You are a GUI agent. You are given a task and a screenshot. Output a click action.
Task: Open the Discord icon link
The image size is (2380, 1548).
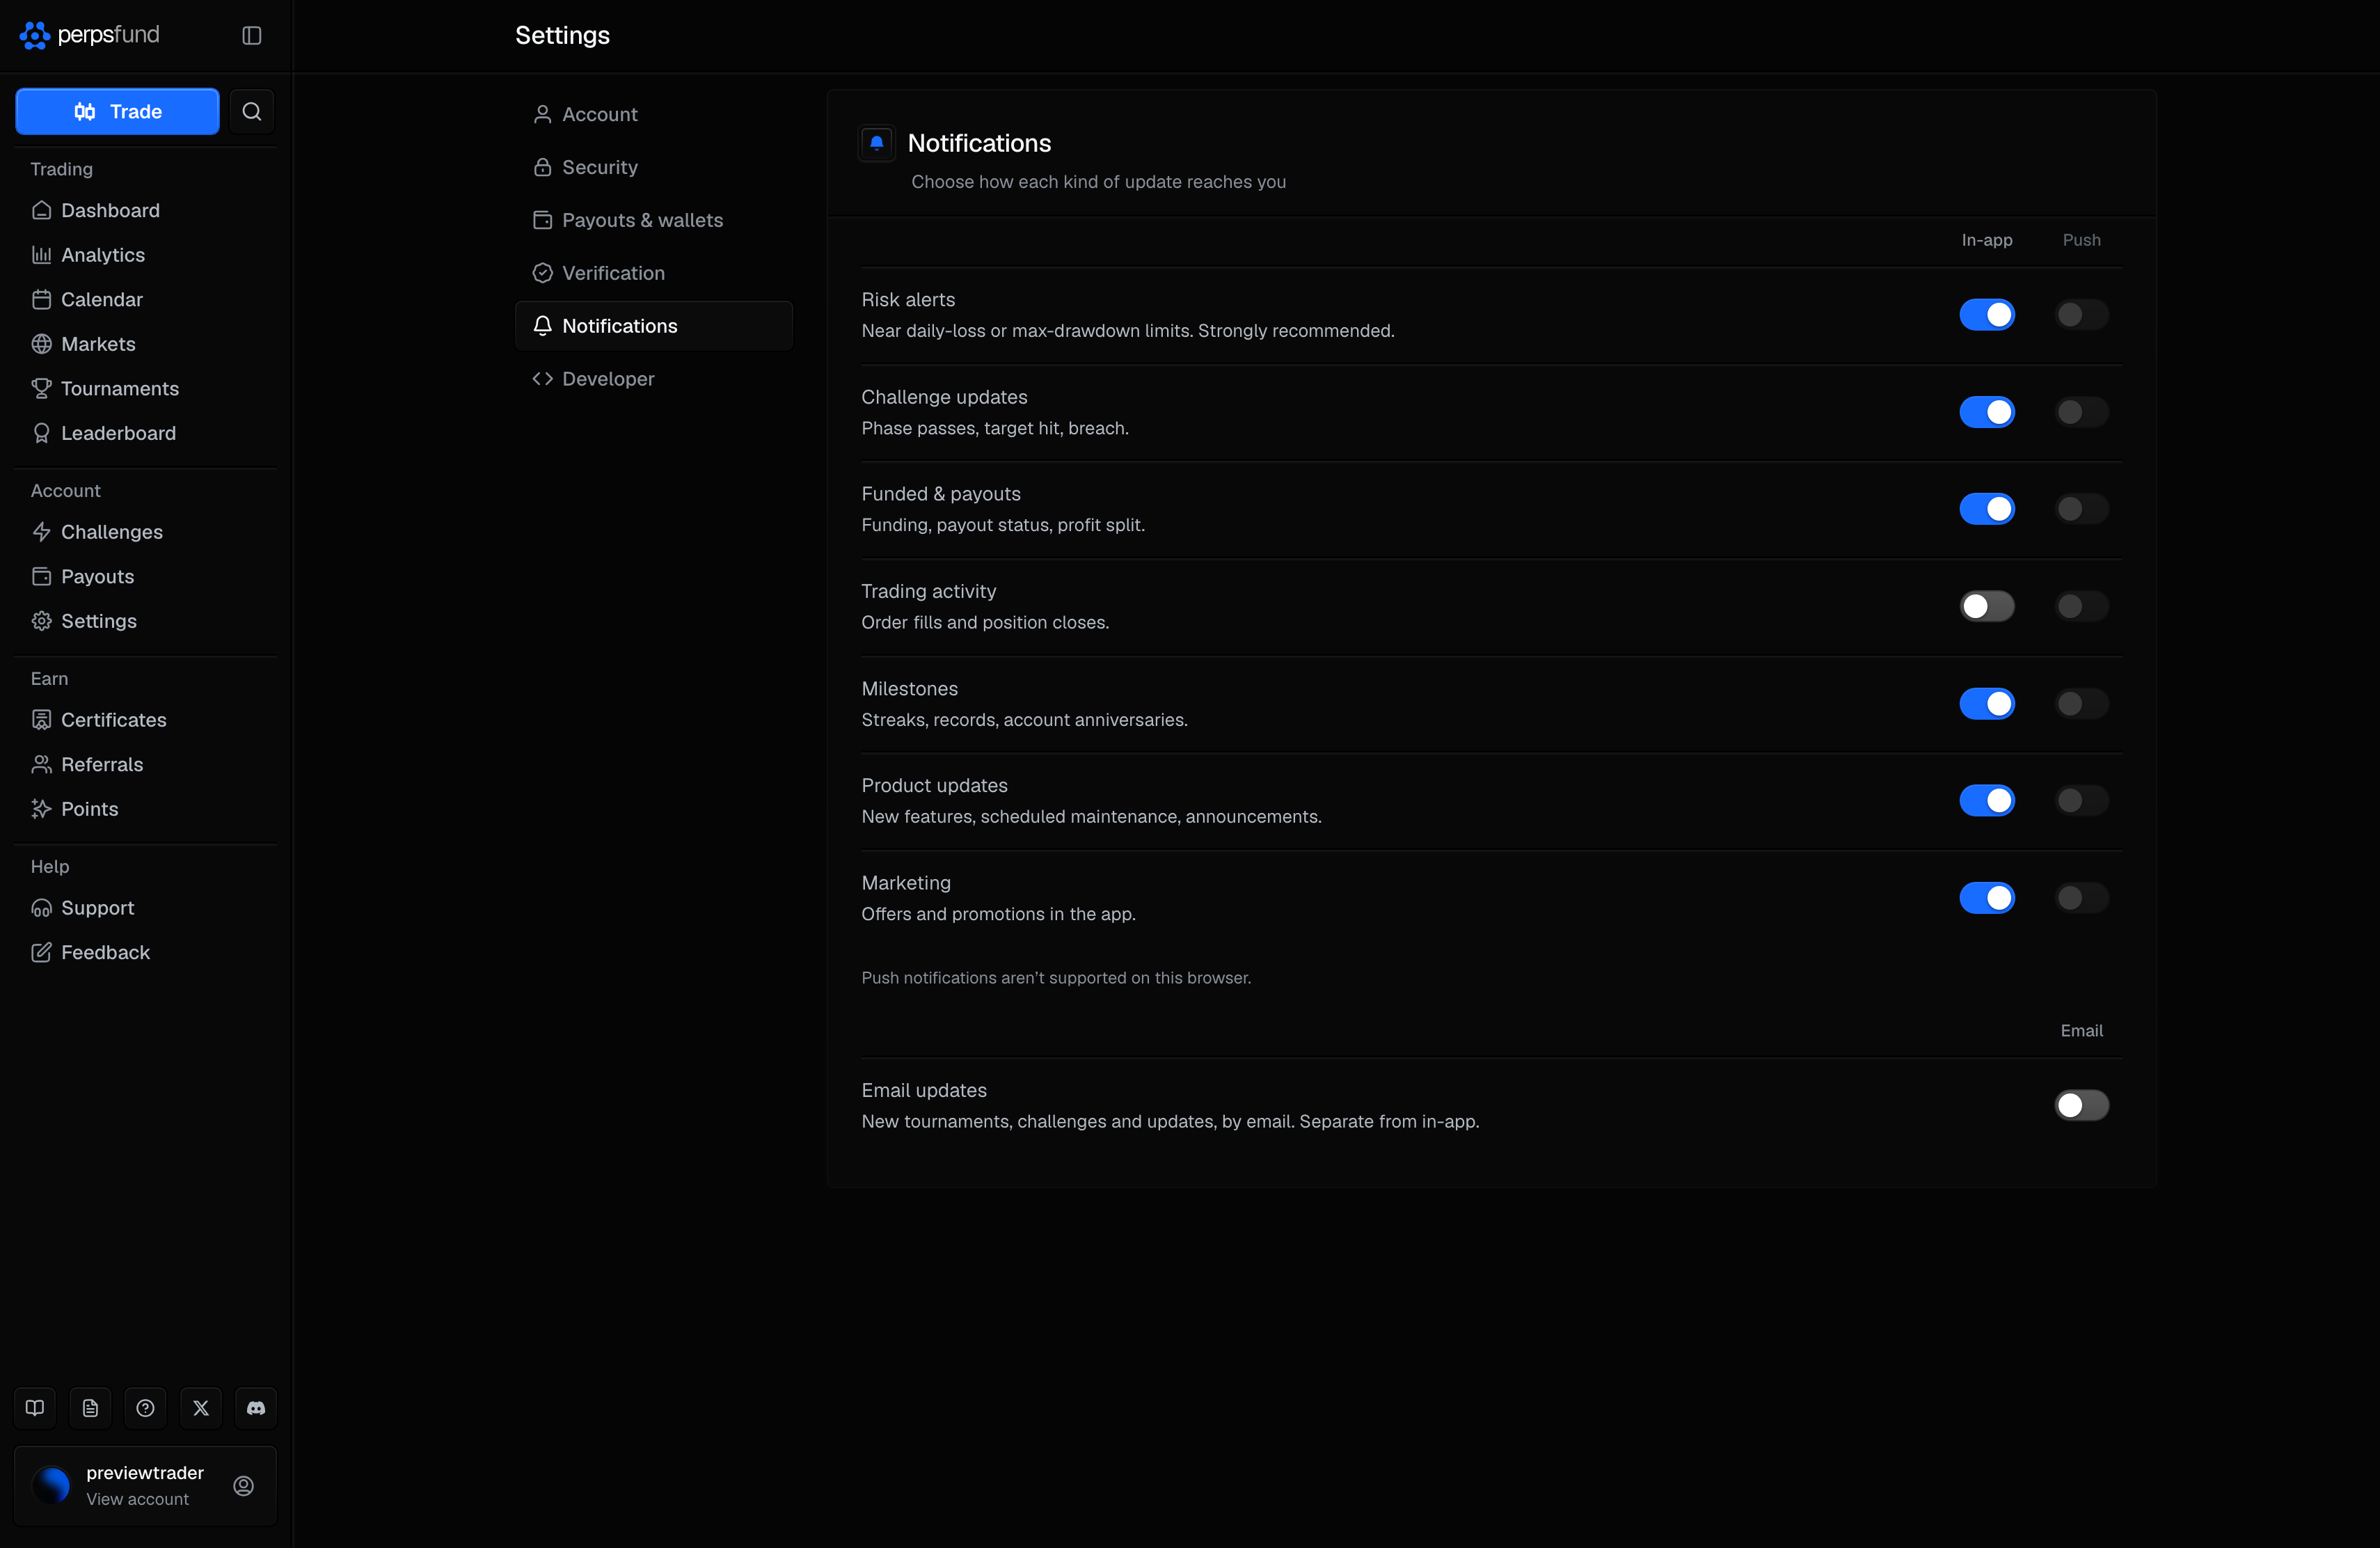pos(256,1408)
